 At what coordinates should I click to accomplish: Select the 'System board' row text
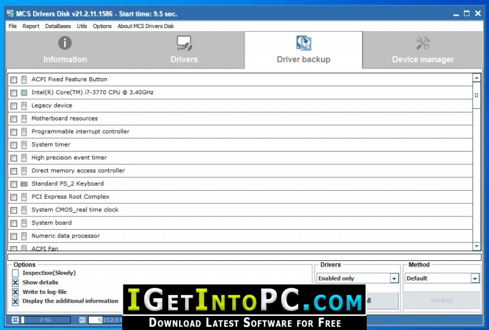point(51,222)
